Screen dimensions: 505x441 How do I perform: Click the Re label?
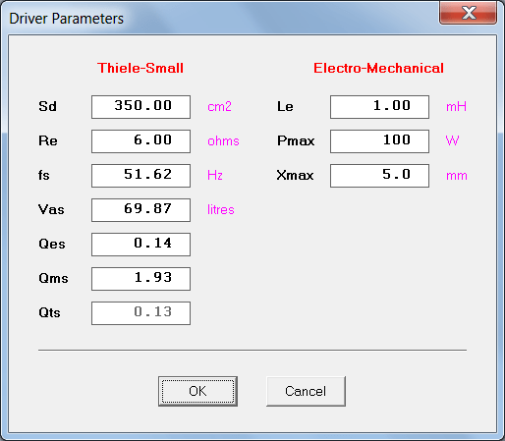tap(48, 140)
